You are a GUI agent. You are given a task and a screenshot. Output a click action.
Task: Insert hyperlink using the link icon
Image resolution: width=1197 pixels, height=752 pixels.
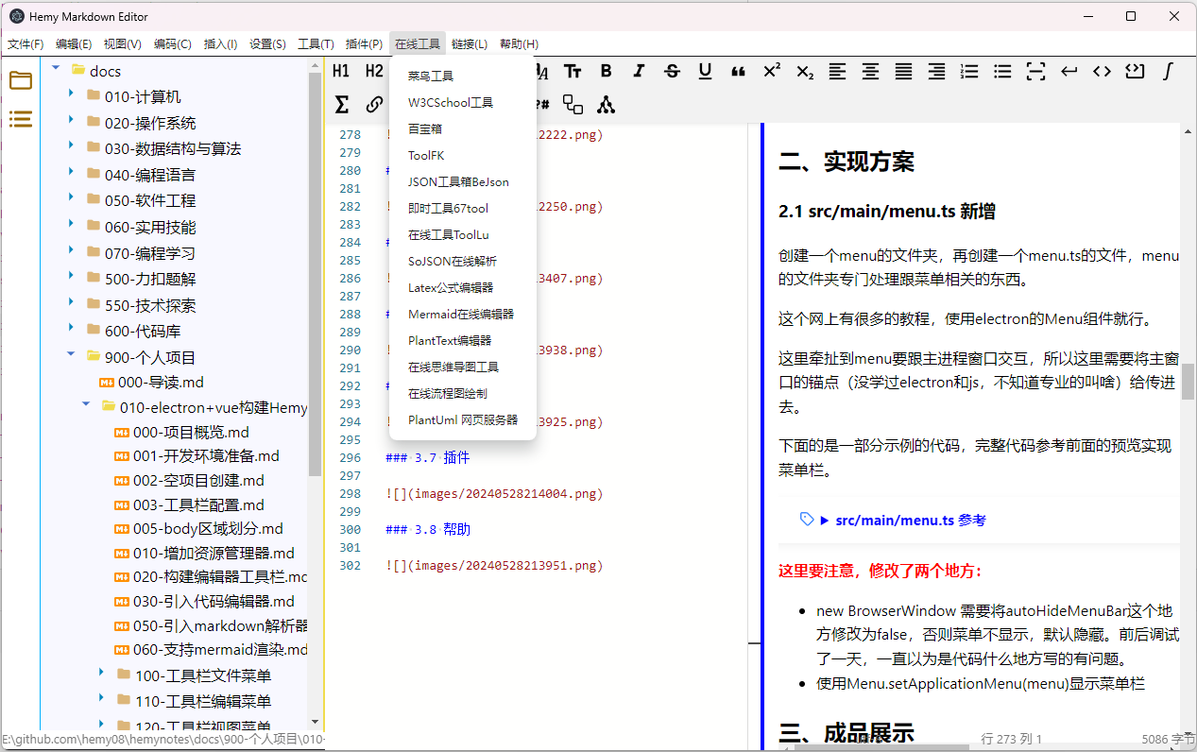point(374,105)
